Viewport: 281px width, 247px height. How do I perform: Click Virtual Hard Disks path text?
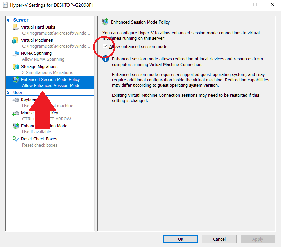56,33
